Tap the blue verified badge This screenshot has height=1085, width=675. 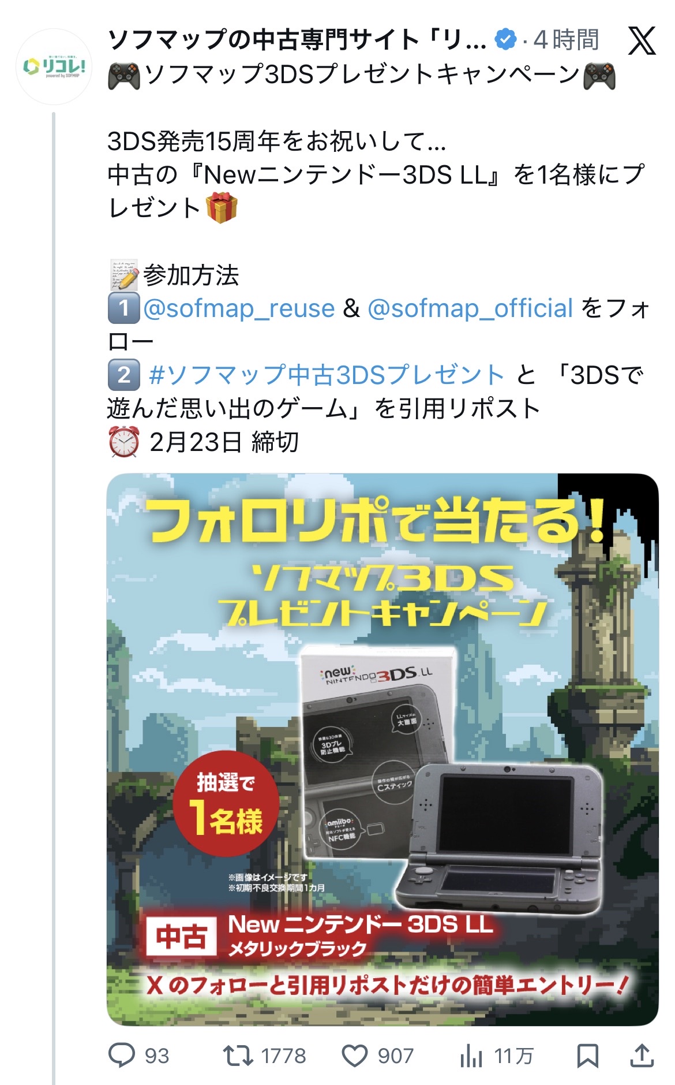505,40
